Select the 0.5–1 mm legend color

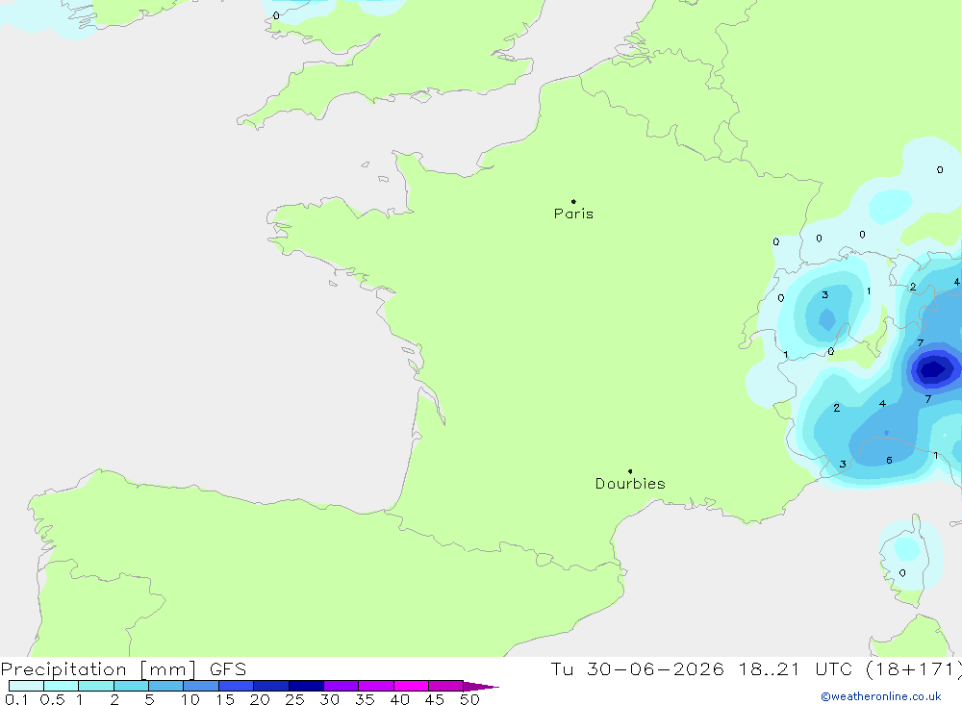tap(61, 686)
